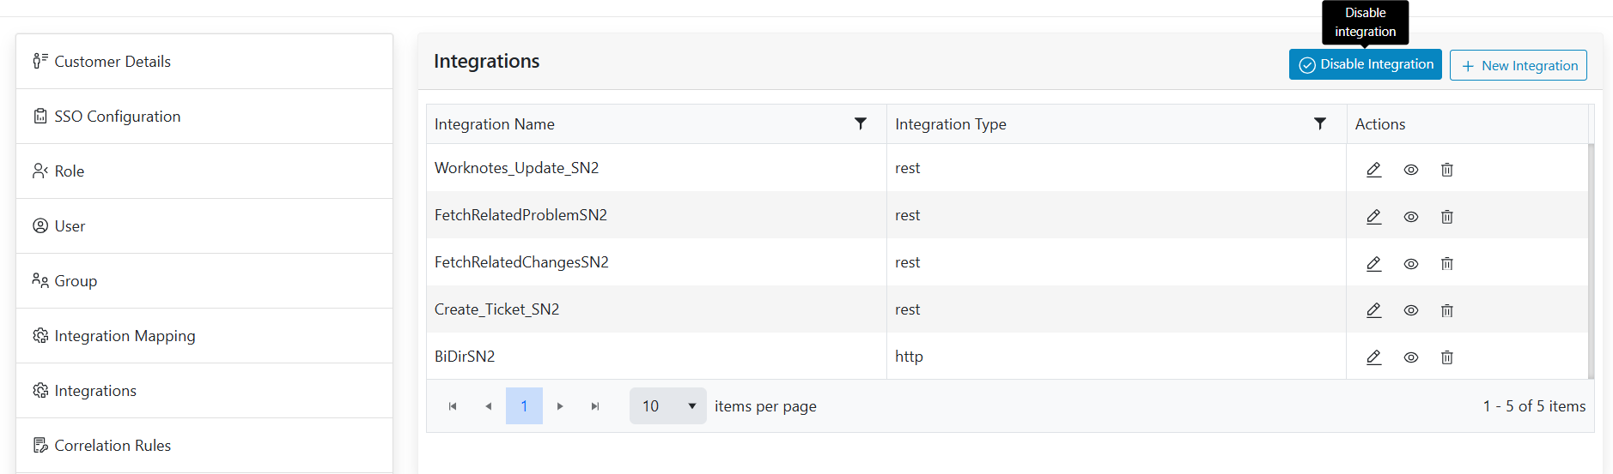This screenshot has height=474, width=1613.
Task: Filter the Integration Name column
Action: point(860,123)
